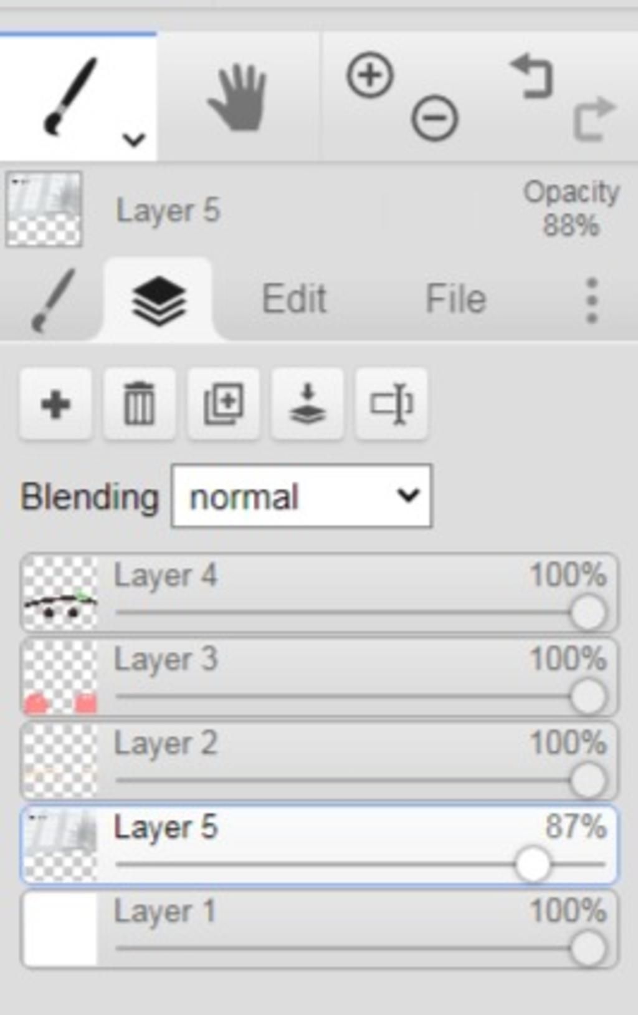Viewport: 638px width, 1015px height.
Task: Switch to the Edit tab
Action: point(294,299)
